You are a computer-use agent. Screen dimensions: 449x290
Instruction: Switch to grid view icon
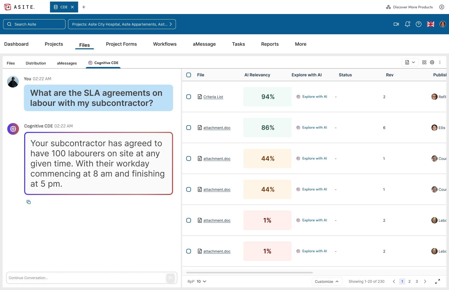click(x=424, y=62)
